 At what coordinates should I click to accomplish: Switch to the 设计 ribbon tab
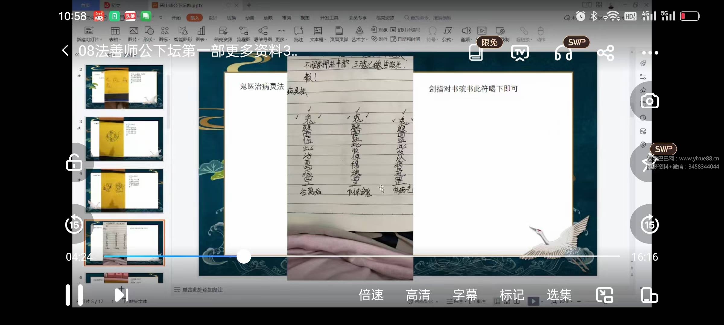click(x=213, y=17)
